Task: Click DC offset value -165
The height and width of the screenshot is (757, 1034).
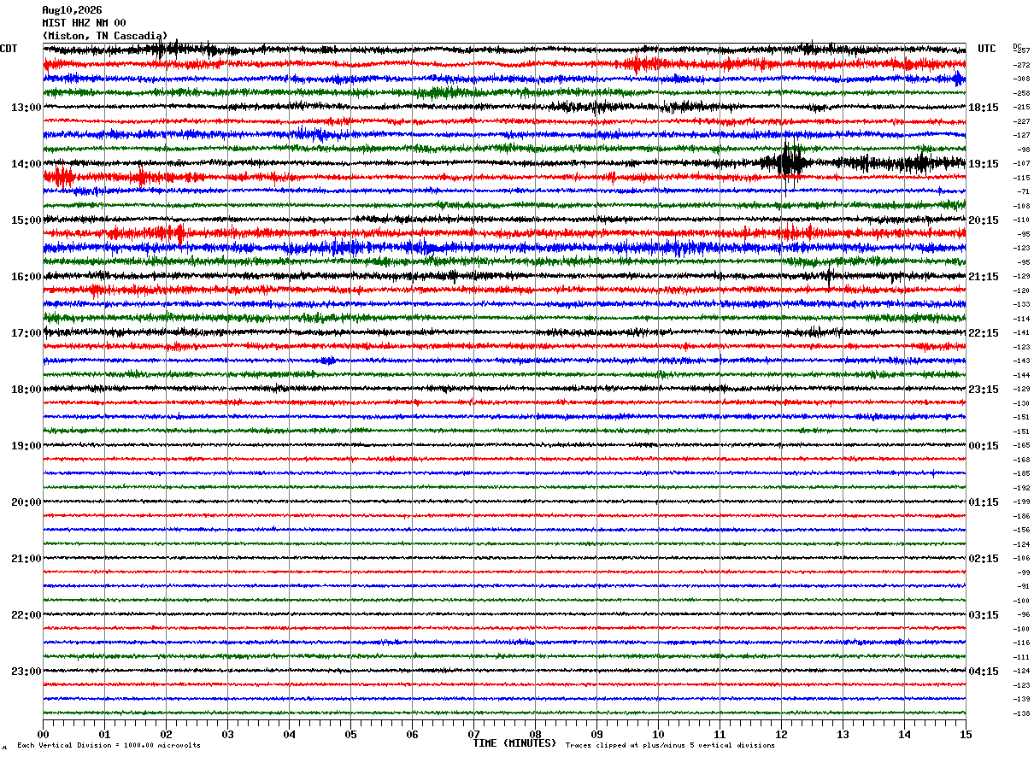Action: [x=1021, y=445]
